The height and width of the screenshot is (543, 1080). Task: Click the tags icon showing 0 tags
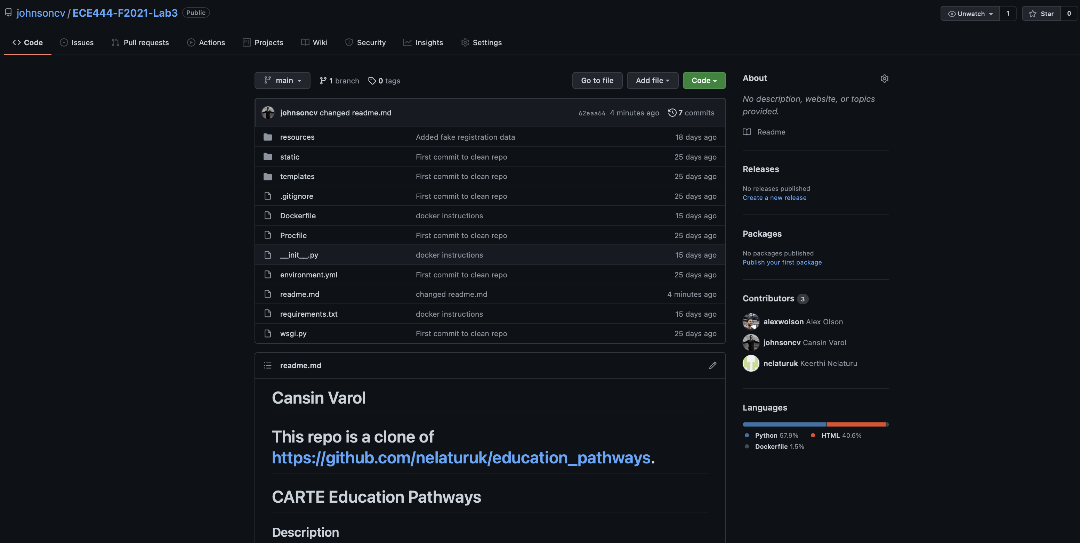(372, 81)
